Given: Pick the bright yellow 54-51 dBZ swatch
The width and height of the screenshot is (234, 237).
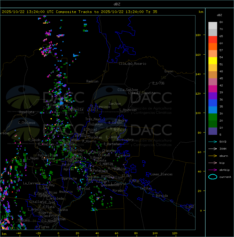Looking at the screenshot, I should point(213,61).
